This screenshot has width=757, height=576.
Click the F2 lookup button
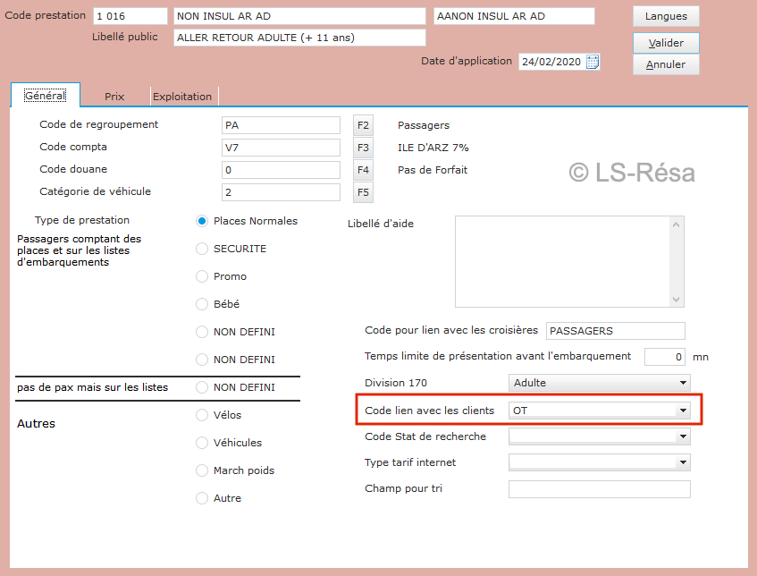(x=363, y=125)
